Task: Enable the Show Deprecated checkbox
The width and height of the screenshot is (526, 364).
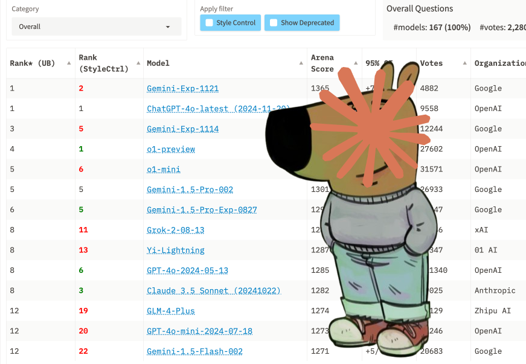Action: pos(274,23)
